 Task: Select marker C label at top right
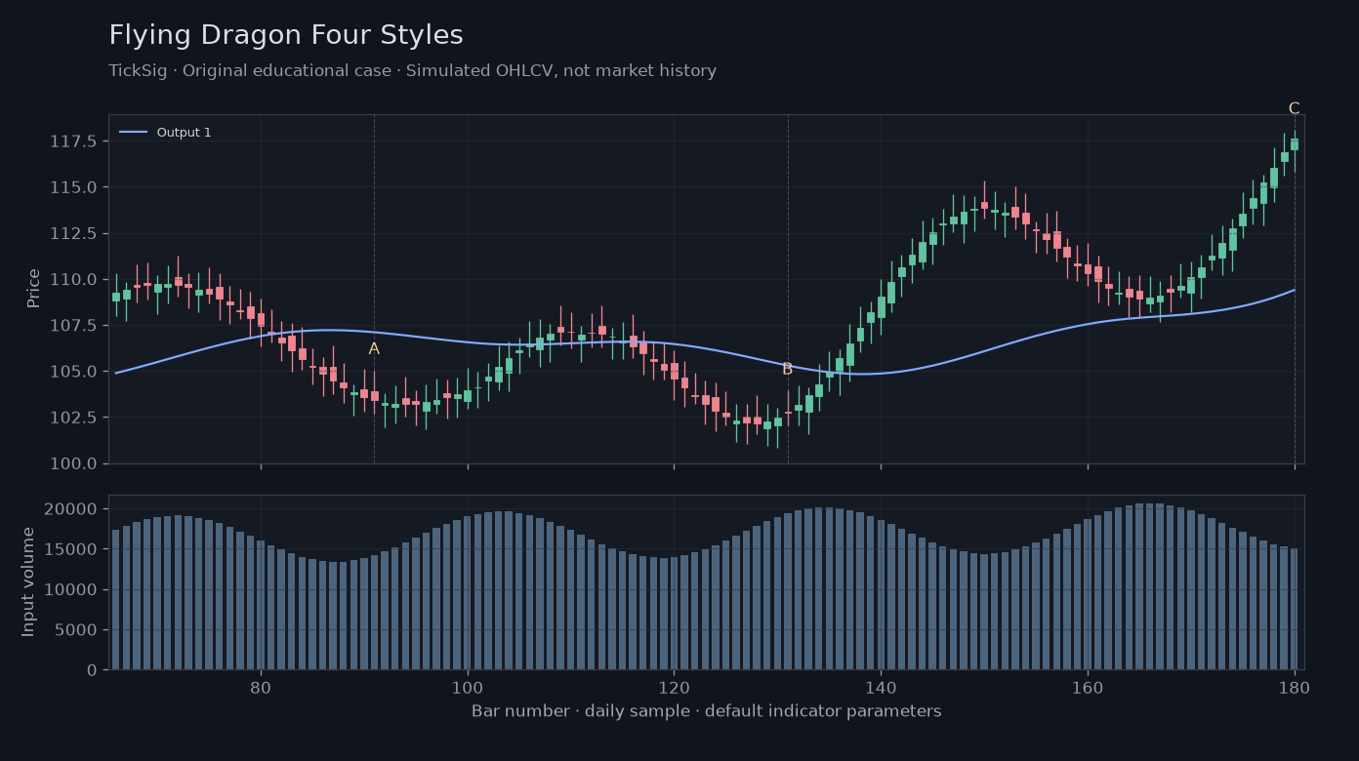tap(1294, 108)
